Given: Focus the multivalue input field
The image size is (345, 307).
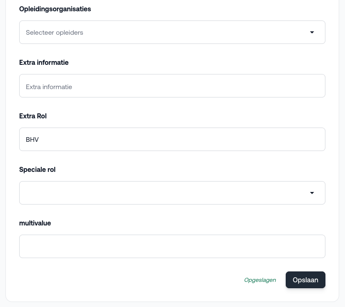Looking at the screenshot, I should click(x=172, y=246).
